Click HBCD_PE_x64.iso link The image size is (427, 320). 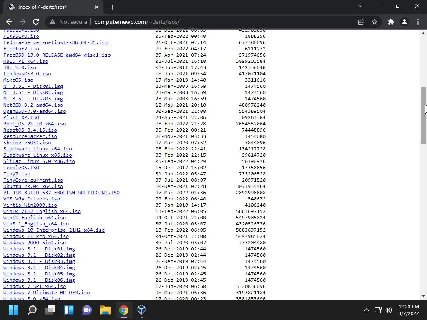pos(25,61)
